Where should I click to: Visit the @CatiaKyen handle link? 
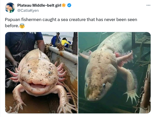tap(28, 11)
